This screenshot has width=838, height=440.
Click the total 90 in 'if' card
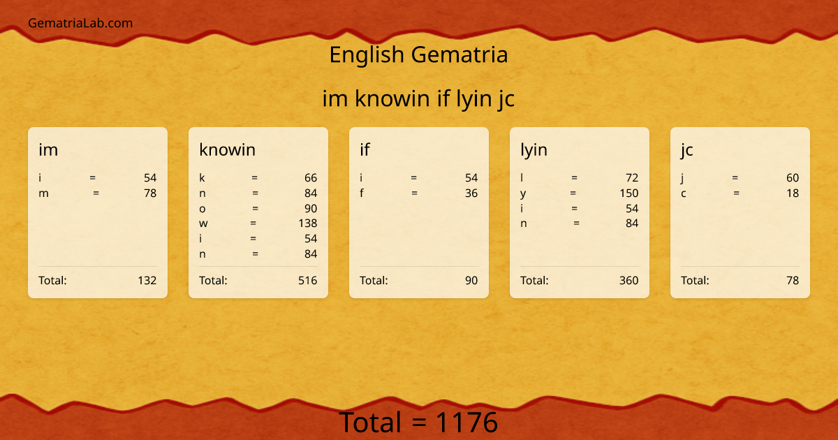471,281
